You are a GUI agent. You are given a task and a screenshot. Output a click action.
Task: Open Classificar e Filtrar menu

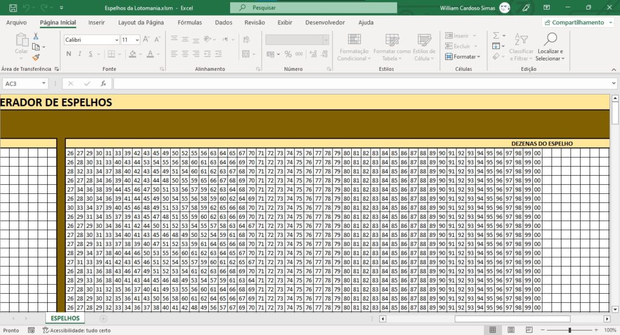click(x=521, y=47)
